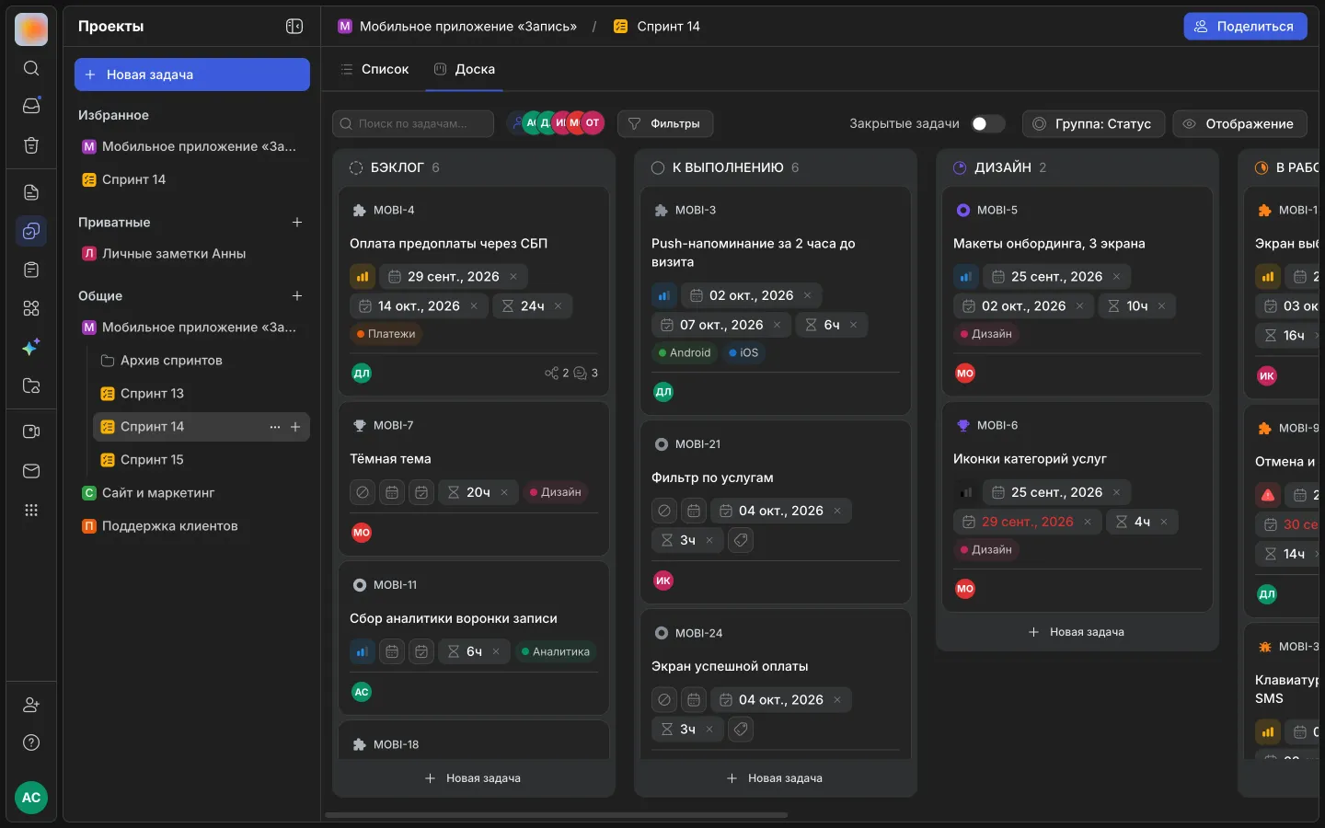This screenshot has width=1325, height=828.
Task: Toggle Закрытые задачи switch
Action: [x=986, y=123]
